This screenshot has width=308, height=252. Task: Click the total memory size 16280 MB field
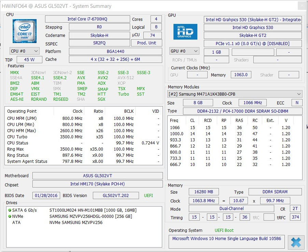pos(204,192)
